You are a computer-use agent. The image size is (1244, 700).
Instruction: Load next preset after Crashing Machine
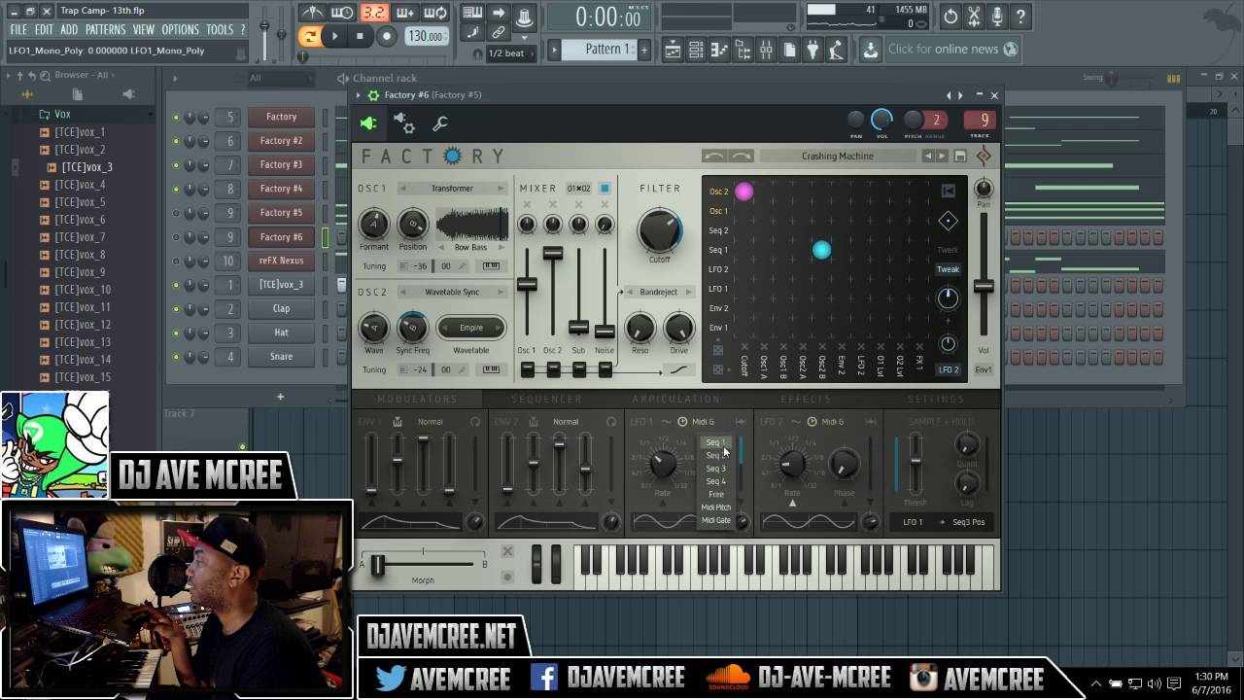[x=942, y=156]
